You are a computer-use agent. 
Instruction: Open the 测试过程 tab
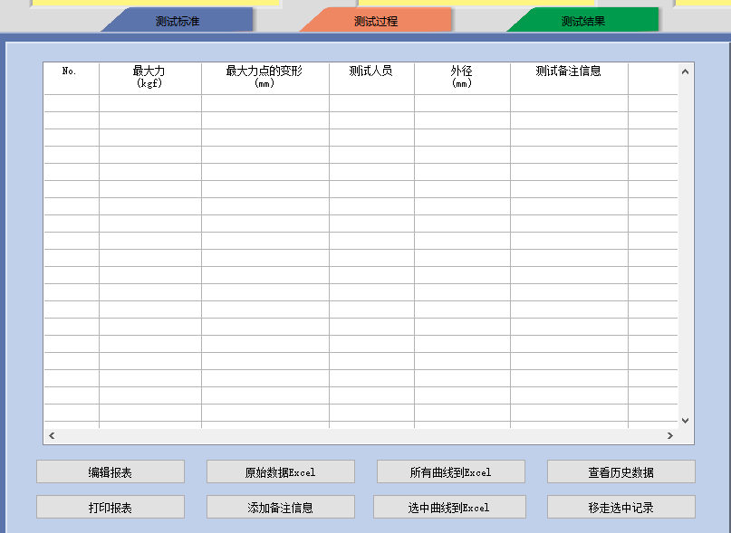376,21
